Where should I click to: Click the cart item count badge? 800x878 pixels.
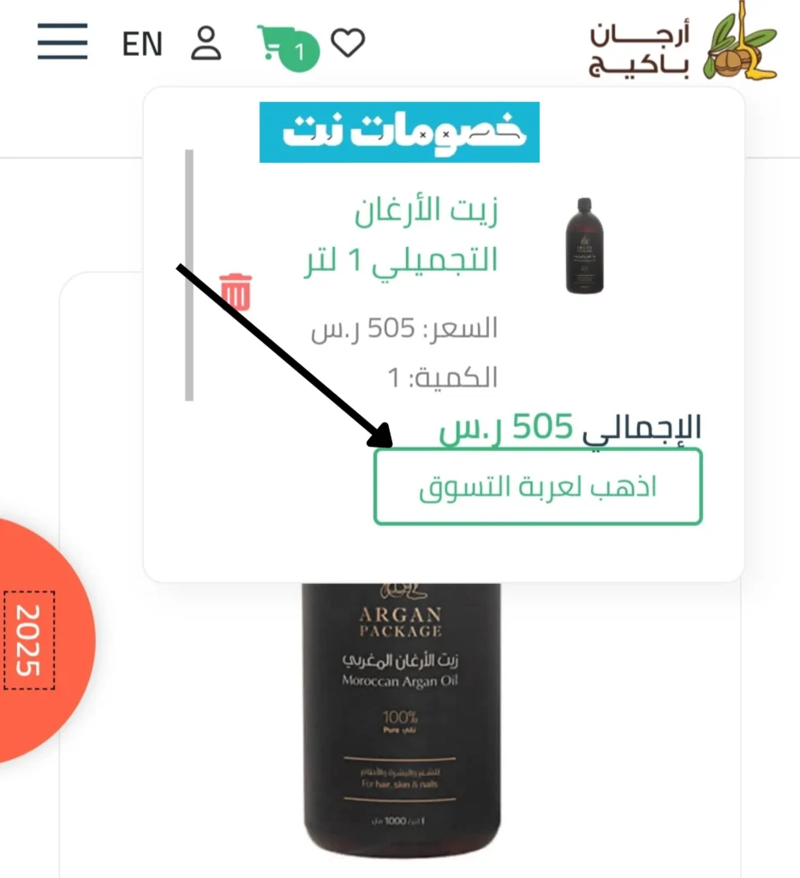pyautogui.click(x=300, y=52)
